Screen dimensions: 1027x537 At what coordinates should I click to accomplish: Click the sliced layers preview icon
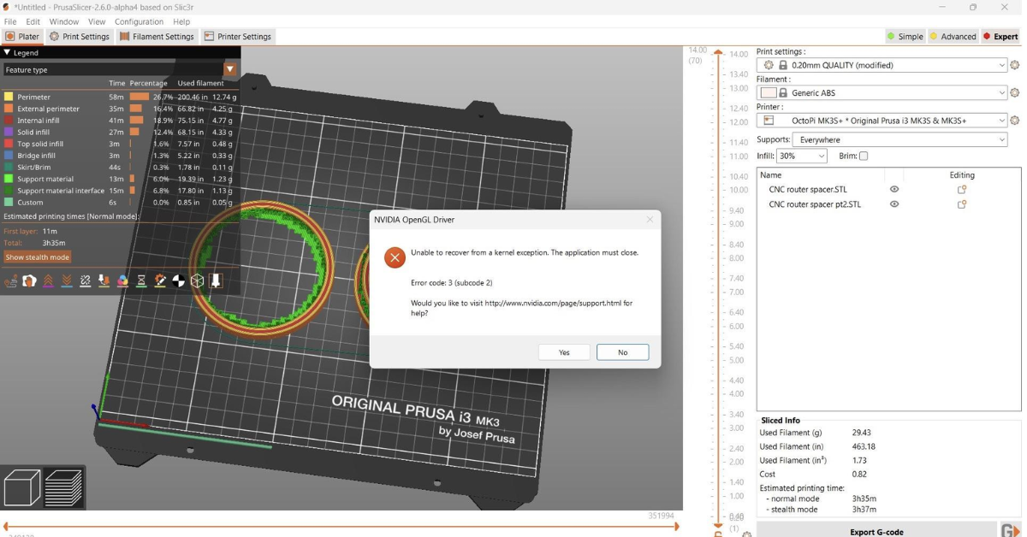tap(64, 488)
